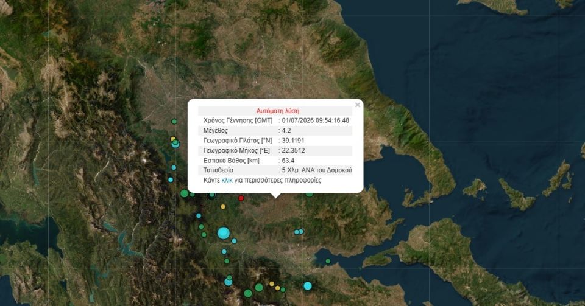This screenshot has height=306, width=585.
Task: Click the origin time value 01/07/2026 09:54:16.48
Action: pyautogui.click(x=316, y=120)
